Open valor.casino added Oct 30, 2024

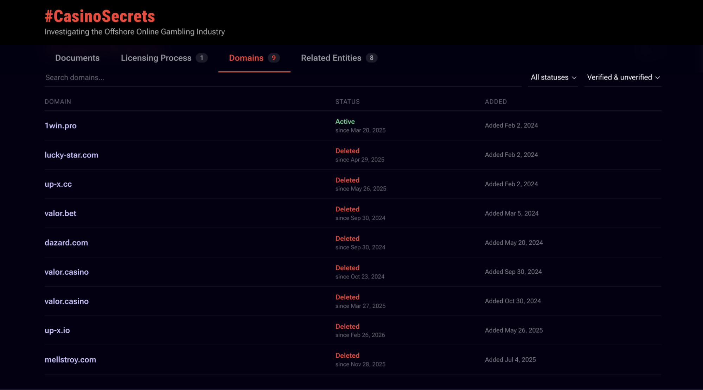(66, 301)
